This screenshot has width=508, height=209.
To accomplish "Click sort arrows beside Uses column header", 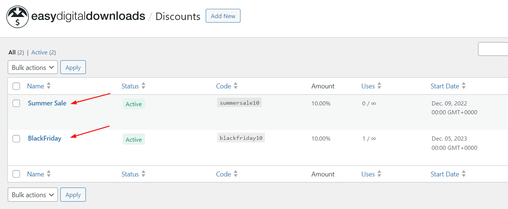I will [379, 86].
